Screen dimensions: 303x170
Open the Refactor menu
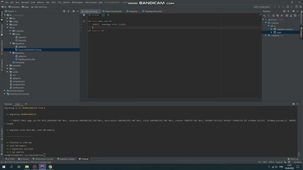click(x=41, y=2)
